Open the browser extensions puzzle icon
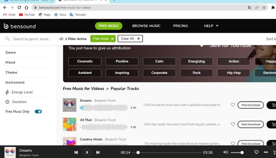The height and width of the screenshot is (158, 276). pyautogui.click(x=273, y=8)
